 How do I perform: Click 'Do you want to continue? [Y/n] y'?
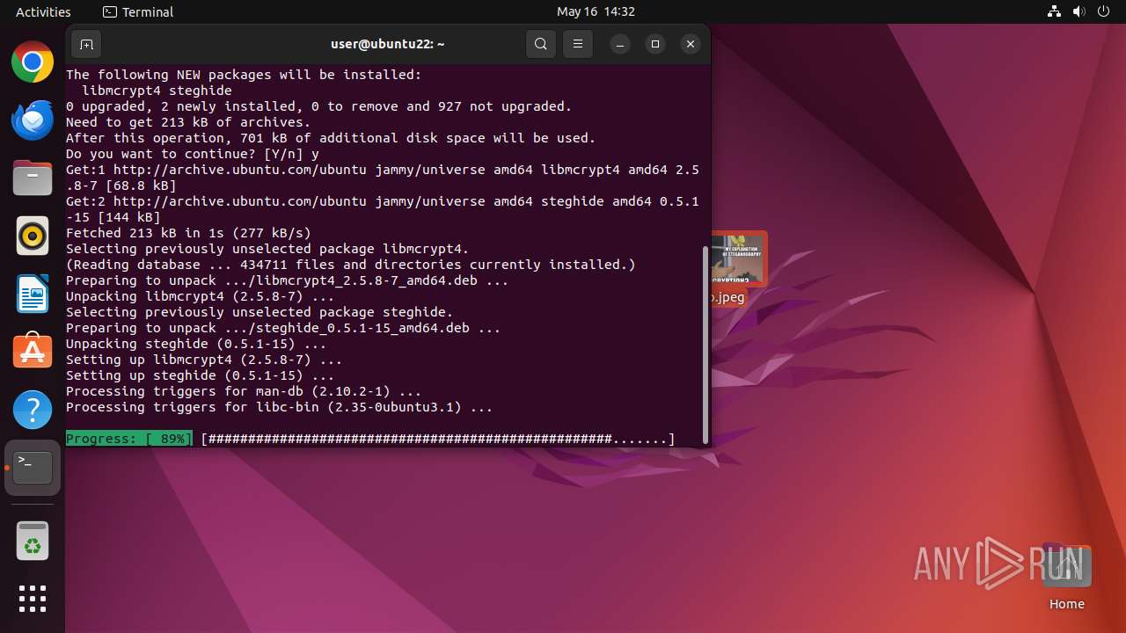pyautogui.click(x=193, y=154)
